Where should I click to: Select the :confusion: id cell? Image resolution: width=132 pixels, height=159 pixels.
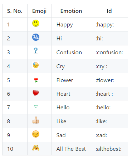pyautogui.click(x=109, y=52)
